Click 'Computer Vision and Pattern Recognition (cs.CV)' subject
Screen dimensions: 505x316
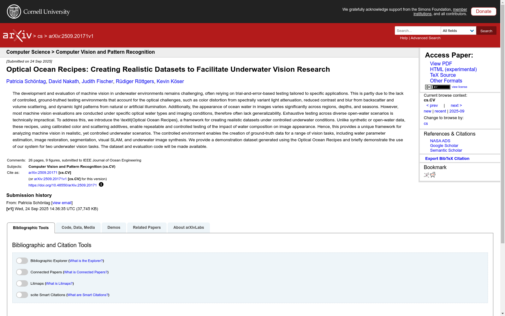coord(72,167)
